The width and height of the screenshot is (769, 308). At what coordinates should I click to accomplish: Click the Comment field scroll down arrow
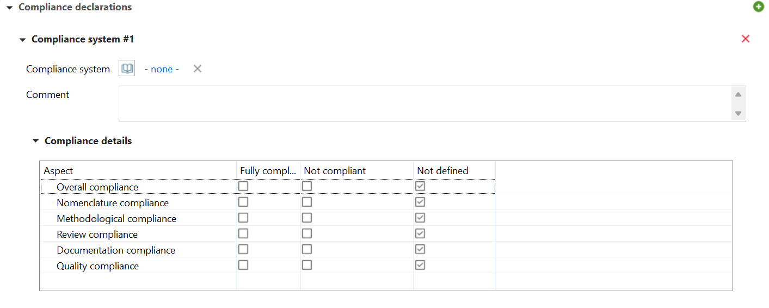click(738, 113)
